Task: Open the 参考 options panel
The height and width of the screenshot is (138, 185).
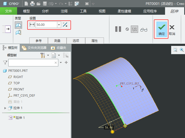Action: [39, 41]
